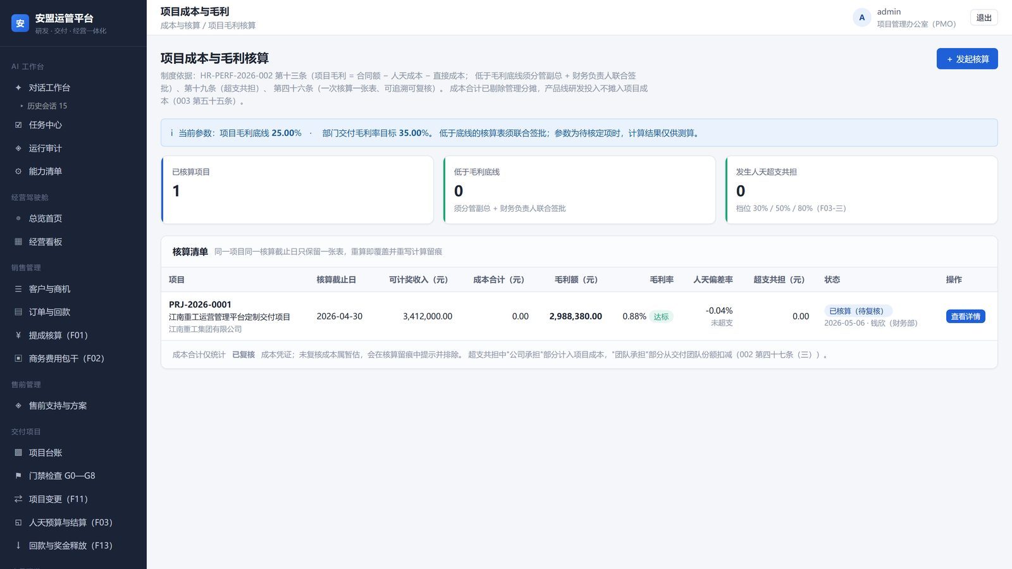Open 人天预算与结算（F03）
The image size is (1012, 569).
pyautogui.click(x=73, y=522)
